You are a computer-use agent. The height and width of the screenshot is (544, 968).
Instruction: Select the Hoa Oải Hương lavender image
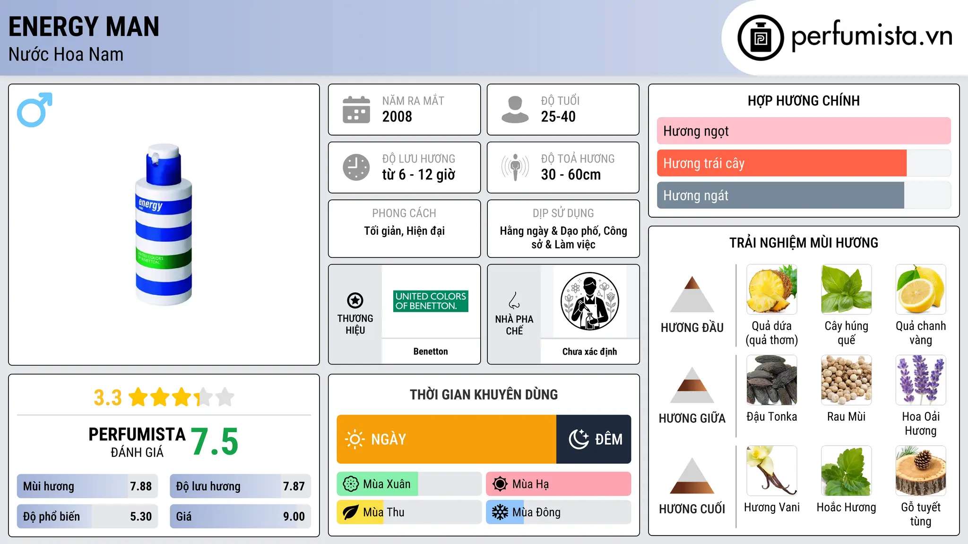click(x=921, y=380)
